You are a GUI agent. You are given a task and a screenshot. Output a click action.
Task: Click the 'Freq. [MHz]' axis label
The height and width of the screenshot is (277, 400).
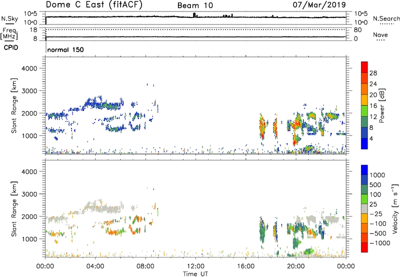point(9,33)
